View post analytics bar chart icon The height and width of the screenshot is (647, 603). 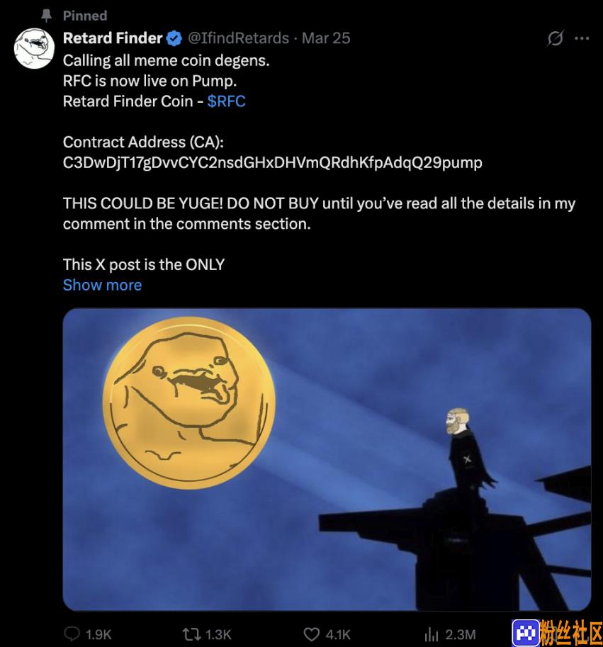431,634
